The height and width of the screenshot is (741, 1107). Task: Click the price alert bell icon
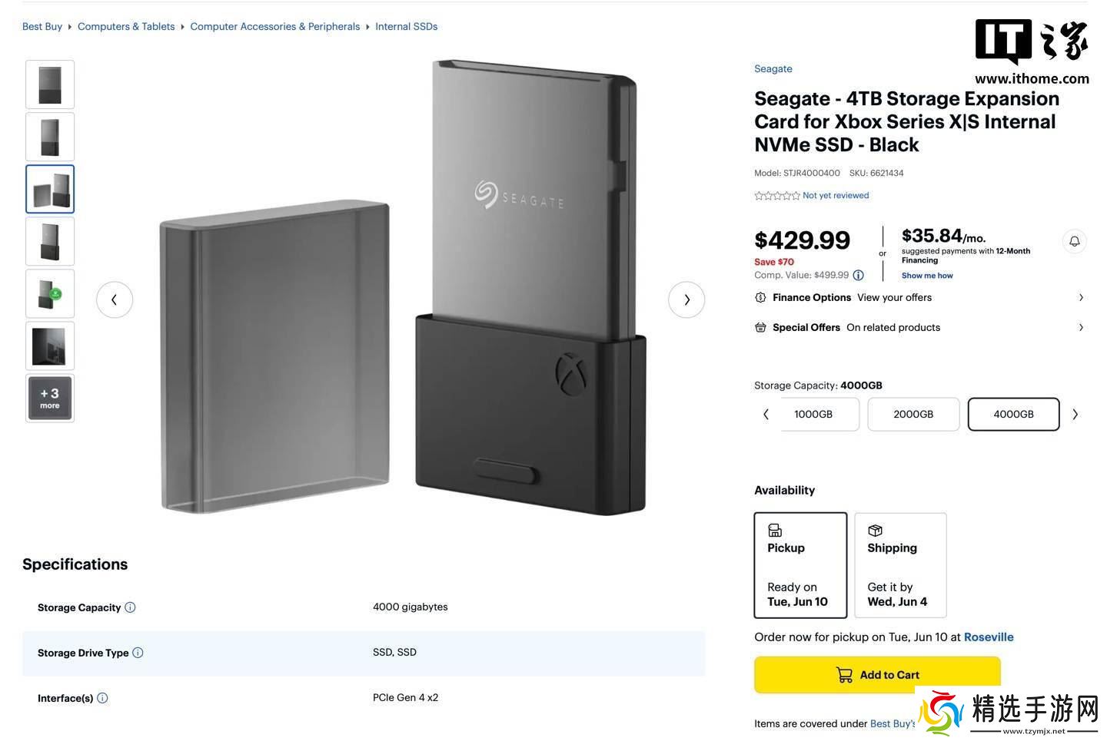point(1074,241)
